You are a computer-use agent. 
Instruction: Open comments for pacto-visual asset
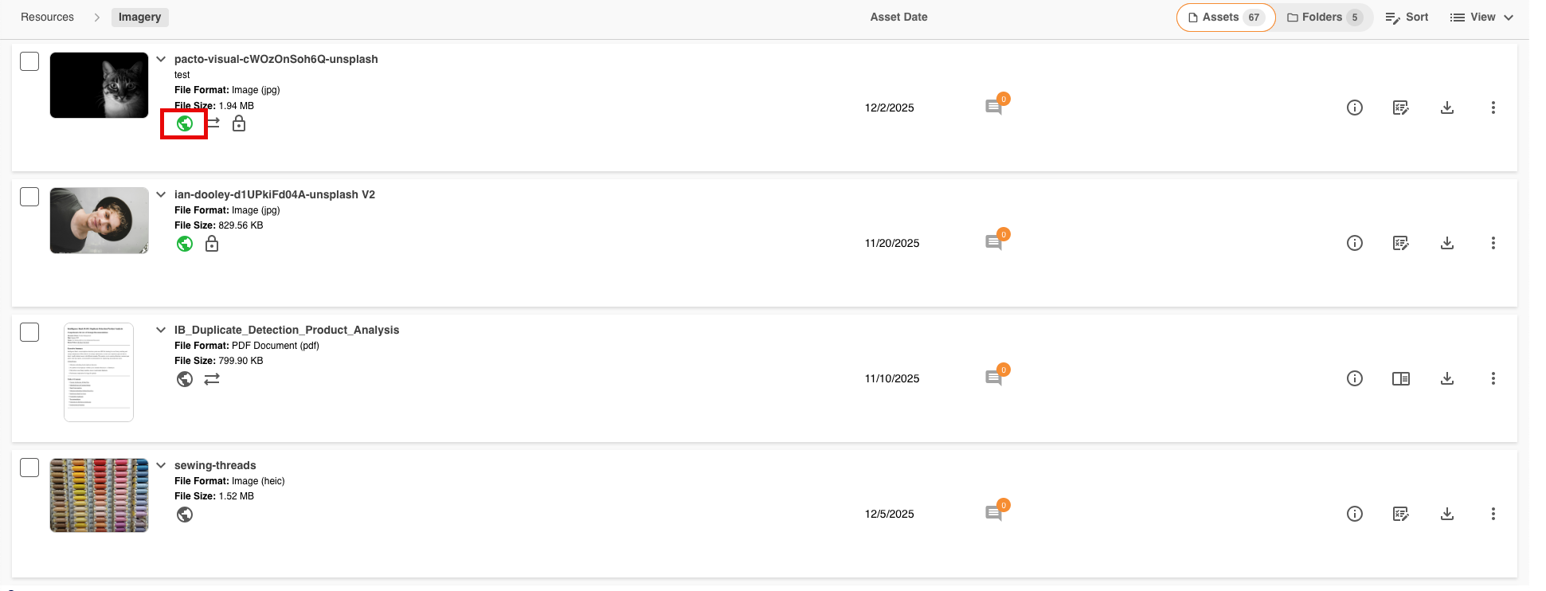pyautogui.click(x=993, y=108)
